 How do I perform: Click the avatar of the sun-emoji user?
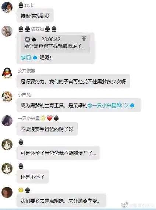pos(7,192)
